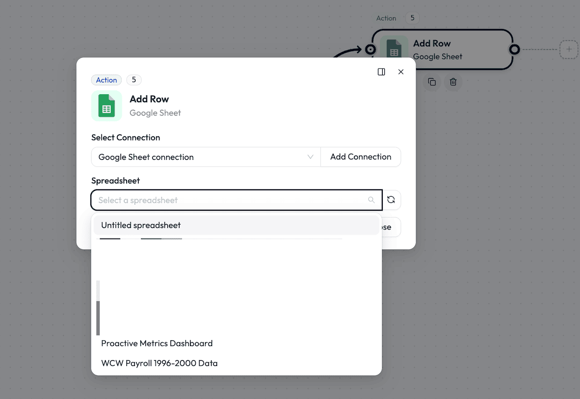Screen dimensions: 580x399
Task: Click the plus button to add next step
Action: 569,49
